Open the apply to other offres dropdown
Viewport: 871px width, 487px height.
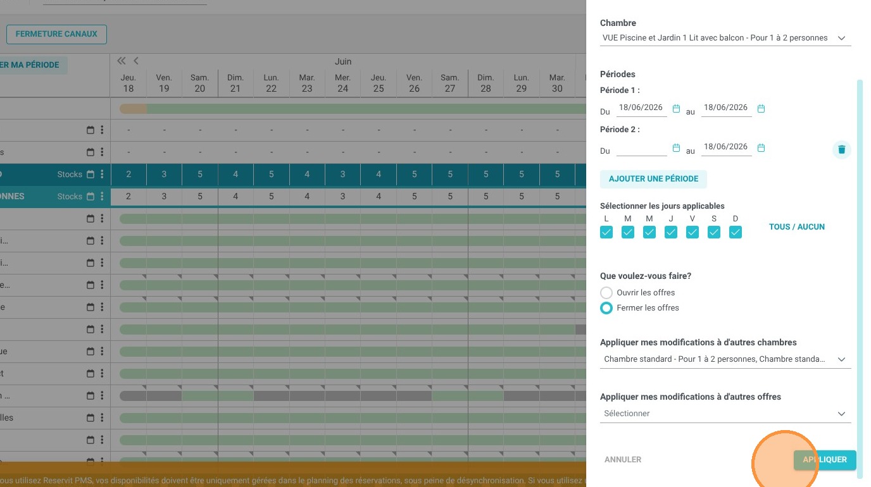(725, 414)
